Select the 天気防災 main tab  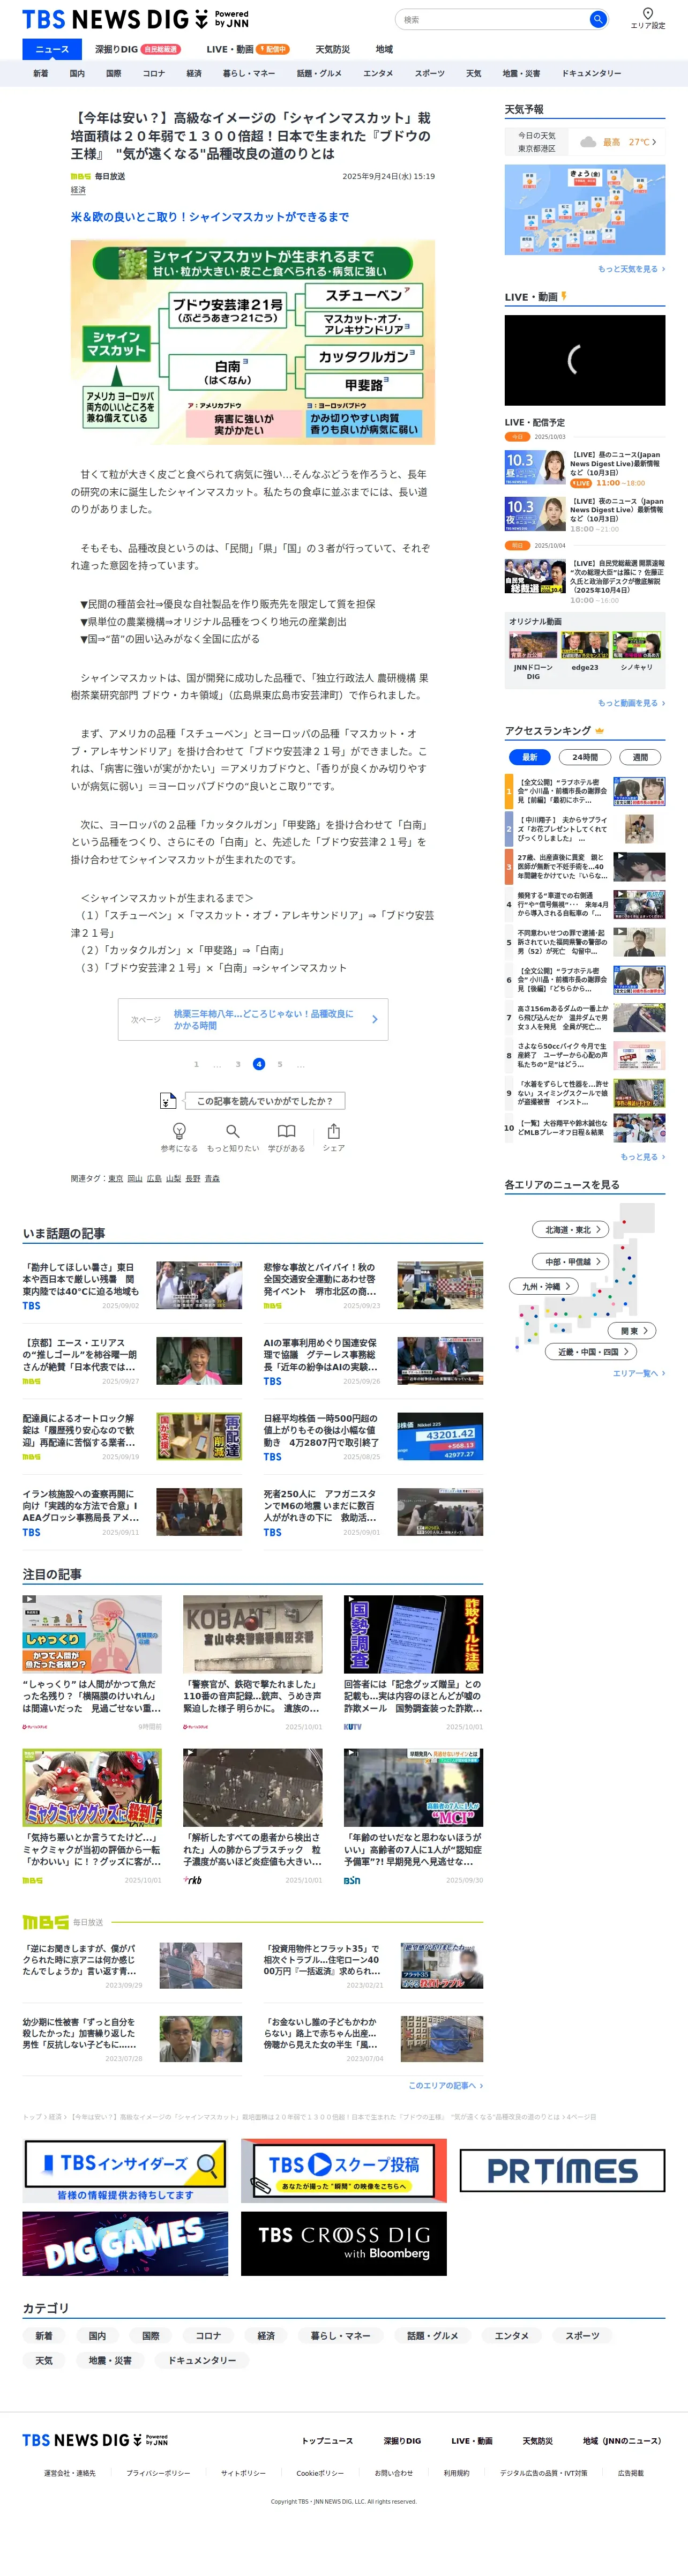[x=333, y=49]
